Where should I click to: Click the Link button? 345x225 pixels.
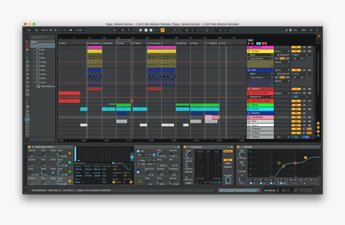click(28, 30)
